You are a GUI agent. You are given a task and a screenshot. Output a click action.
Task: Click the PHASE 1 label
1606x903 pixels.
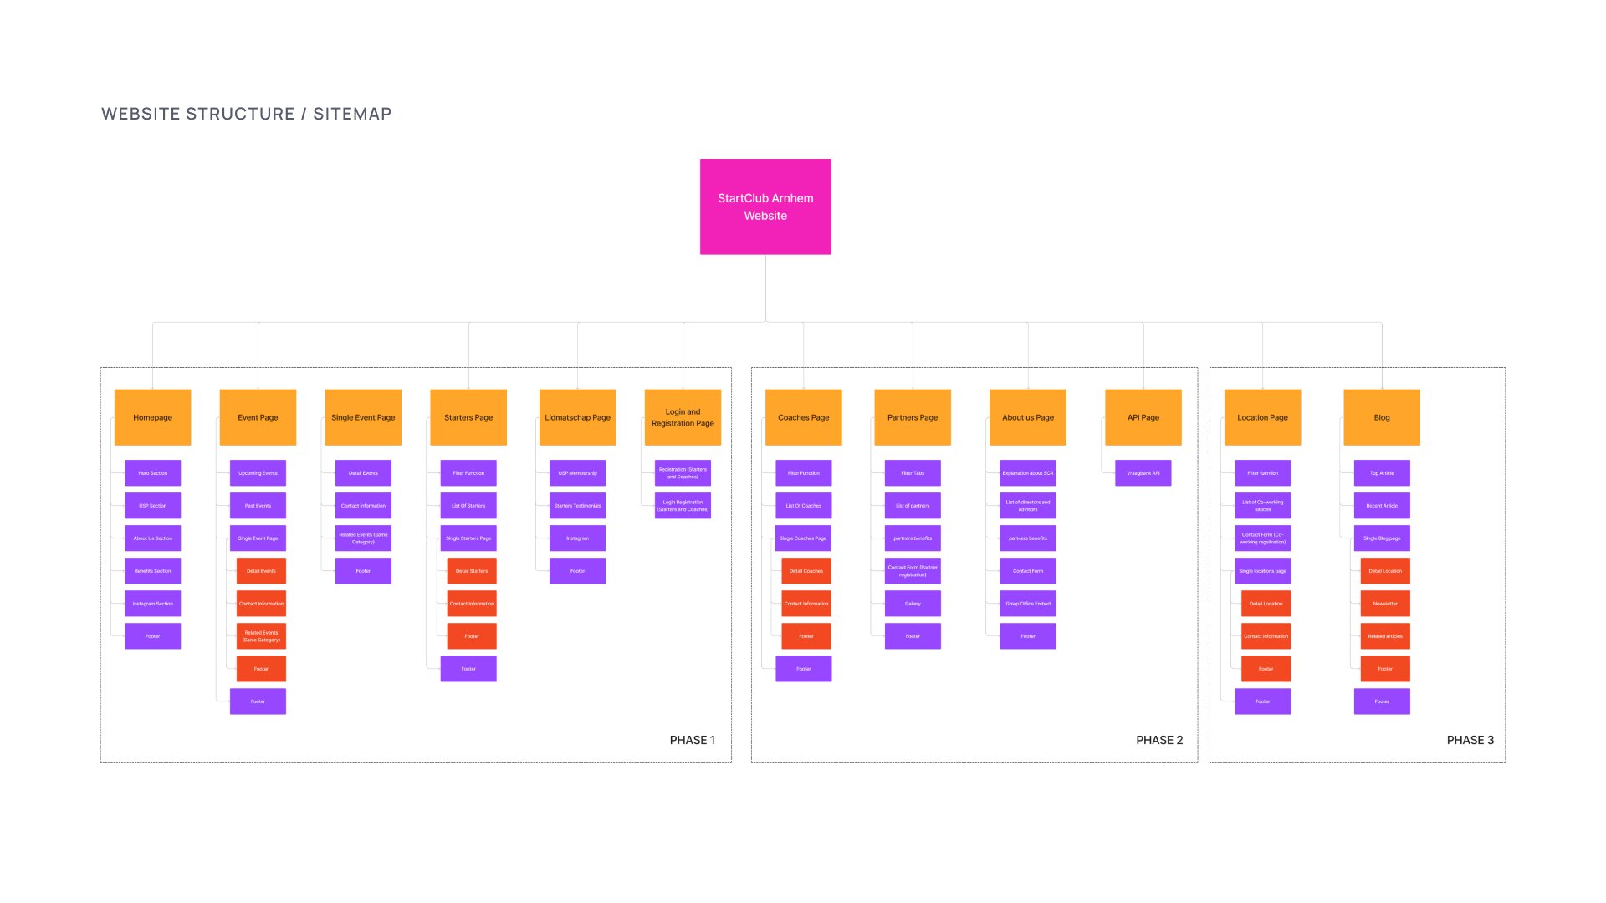pos(693,740)
